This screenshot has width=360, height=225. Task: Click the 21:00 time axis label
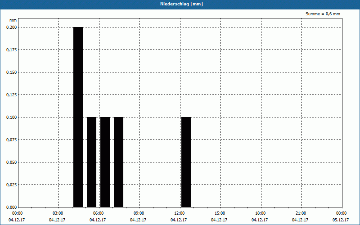tap(301, 213)
